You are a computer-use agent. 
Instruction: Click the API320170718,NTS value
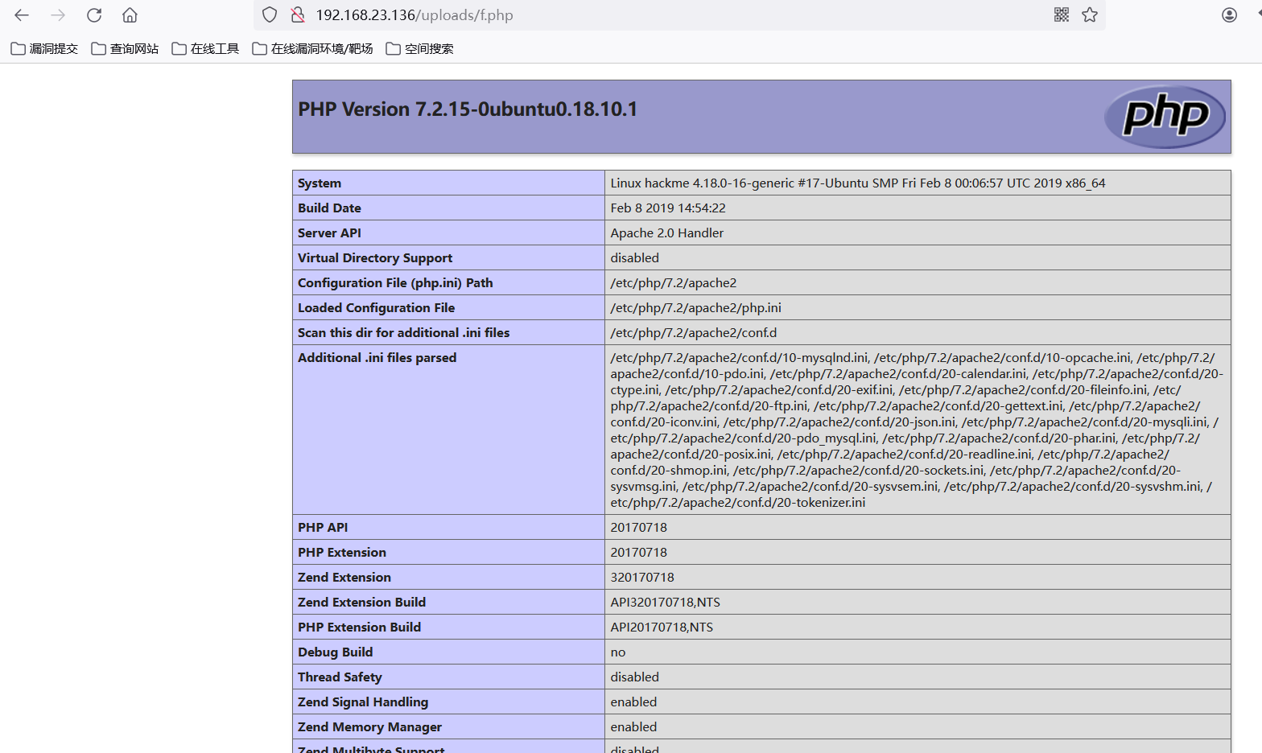coord(665,603)
